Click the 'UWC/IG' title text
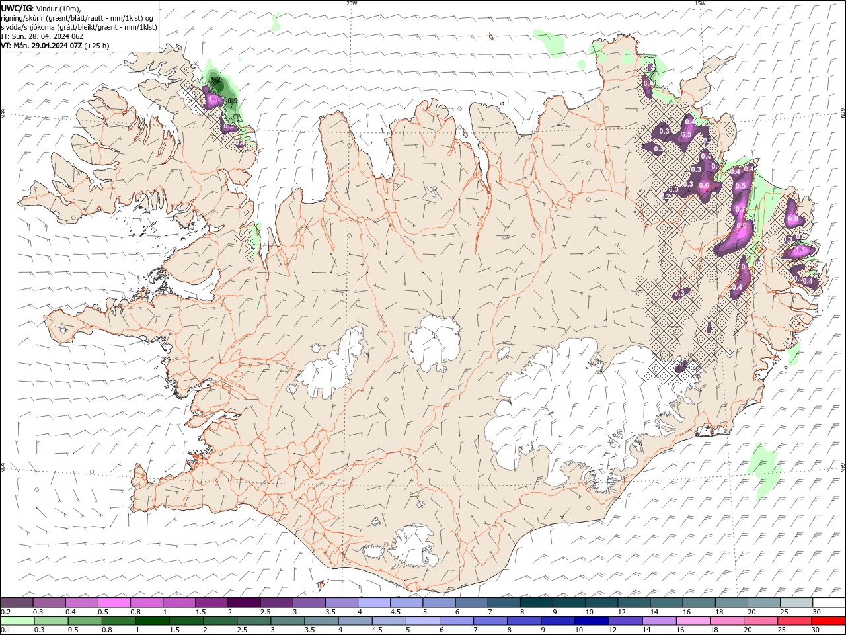 [x=17, y=7]
